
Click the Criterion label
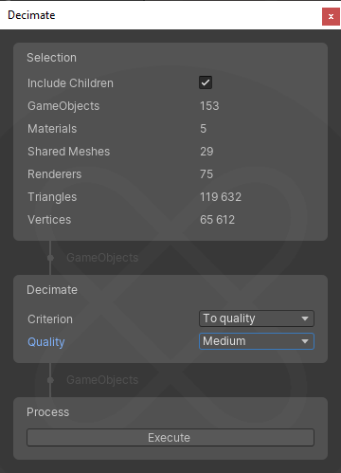50,319
